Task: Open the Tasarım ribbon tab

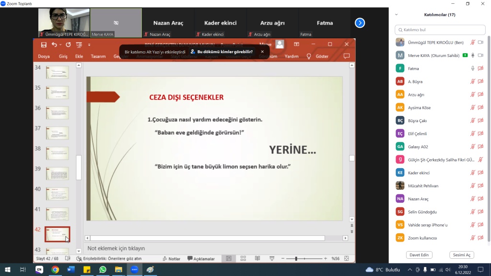Action: [x=98, y=56]
